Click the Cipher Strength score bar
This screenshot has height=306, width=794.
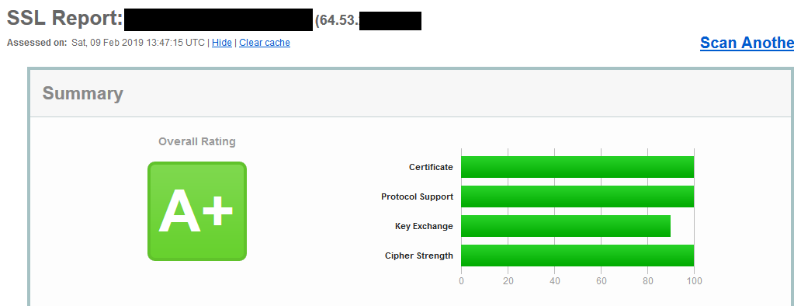[x=577, y=256]
